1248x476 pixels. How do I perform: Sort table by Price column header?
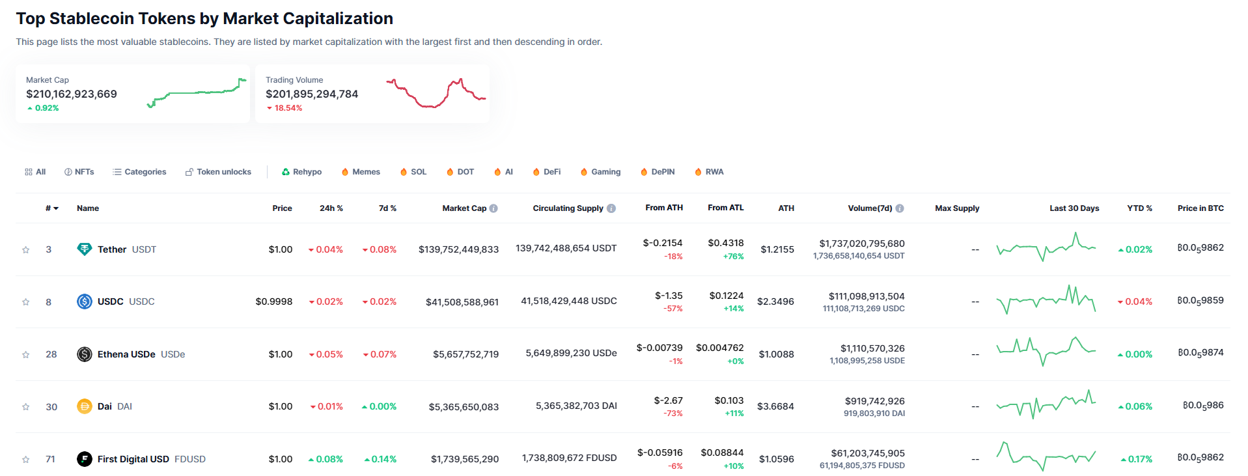point(282,208)
